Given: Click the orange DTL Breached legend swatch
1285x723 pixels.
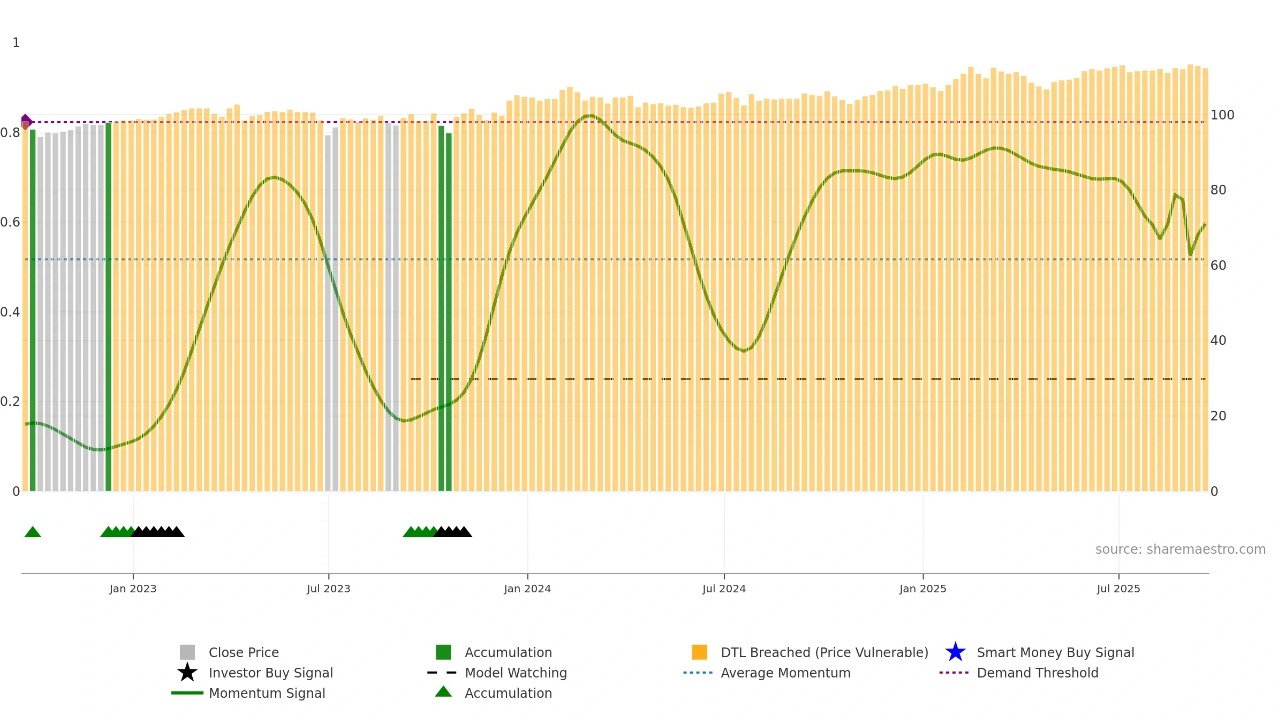Looking at the screenshot, I should pyautogui.click(x=699, y=652).
